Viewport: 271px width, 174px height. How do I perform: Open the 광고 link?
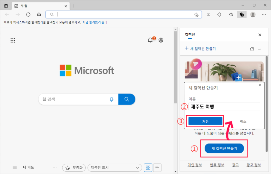click(235, 165)
